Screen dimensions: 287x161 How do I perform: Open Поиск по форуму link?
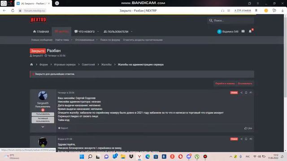coord(110,40)
